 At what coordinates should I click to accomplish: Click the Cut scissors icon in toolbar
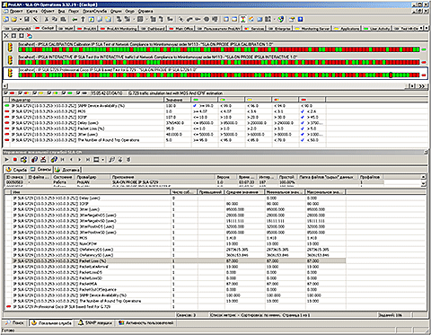point(47,20)
